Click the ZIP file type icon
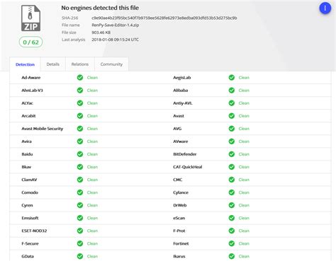Screen dimensions: 336x261 tap(31, 18)
